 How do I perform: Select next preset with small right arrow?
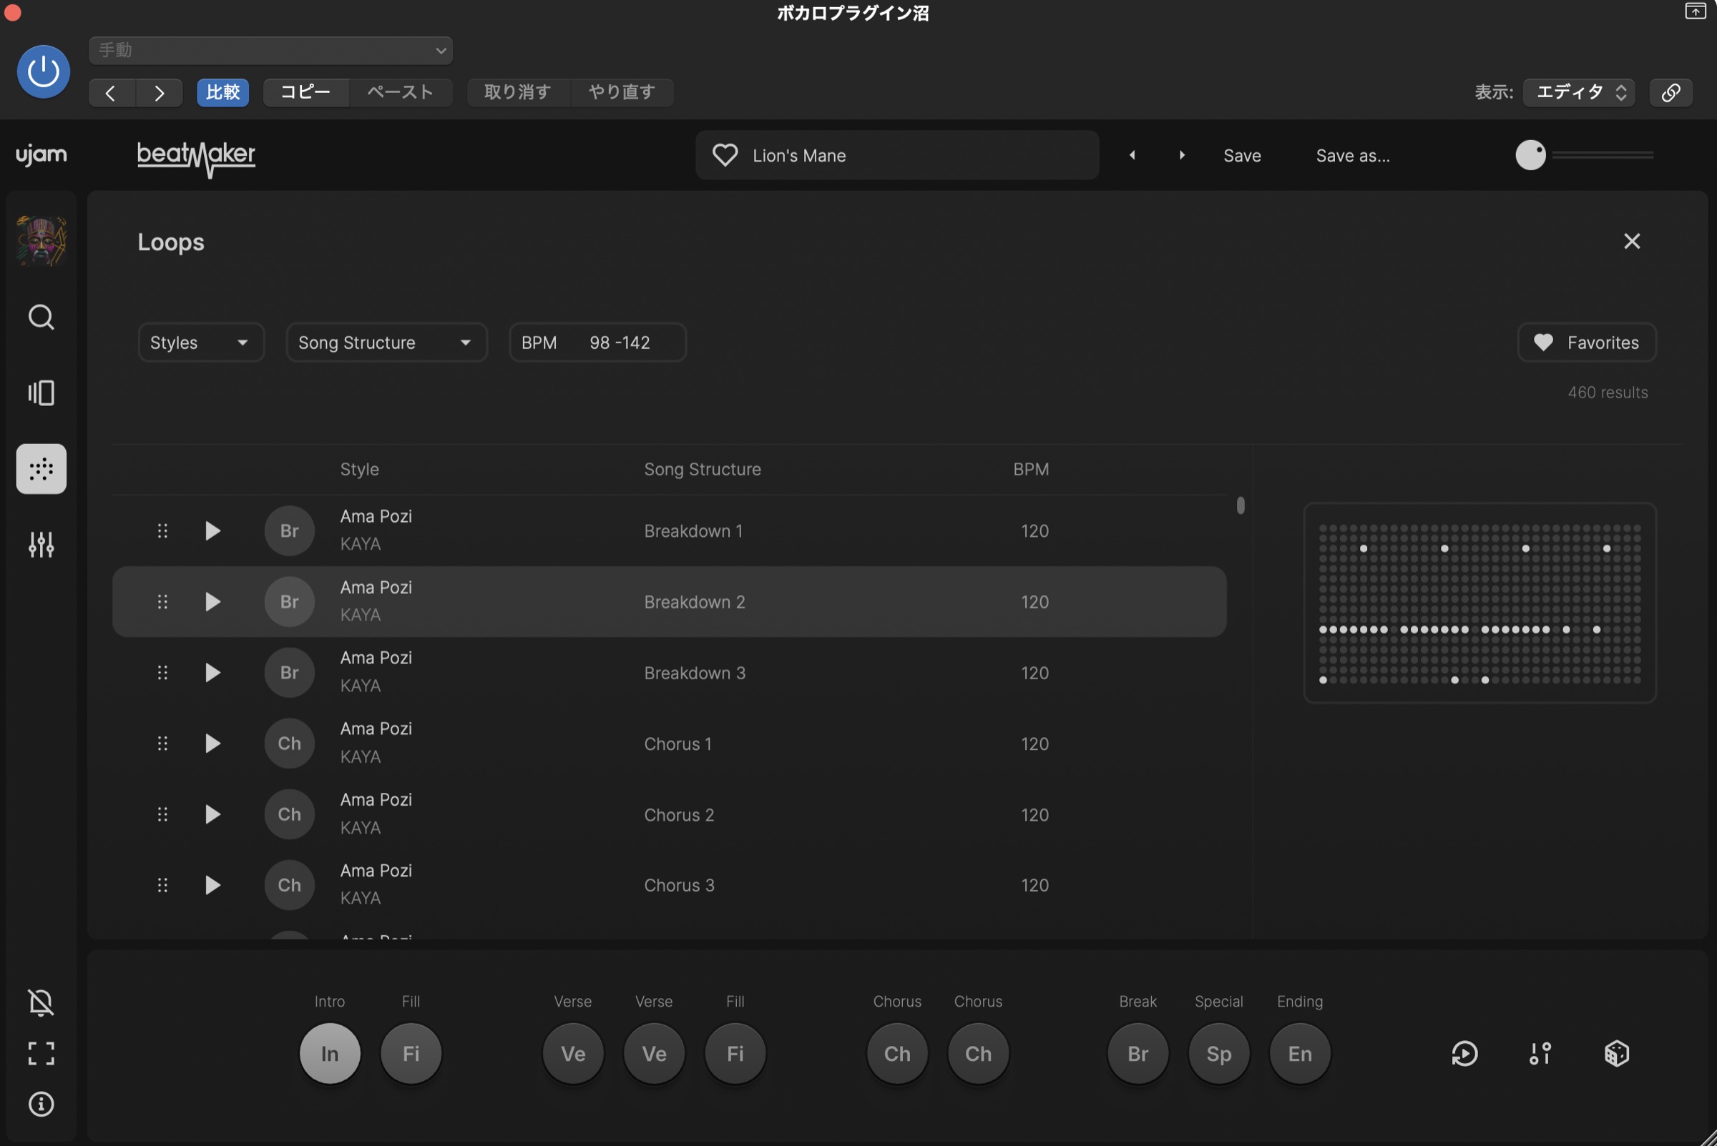tap(1182, 155)
